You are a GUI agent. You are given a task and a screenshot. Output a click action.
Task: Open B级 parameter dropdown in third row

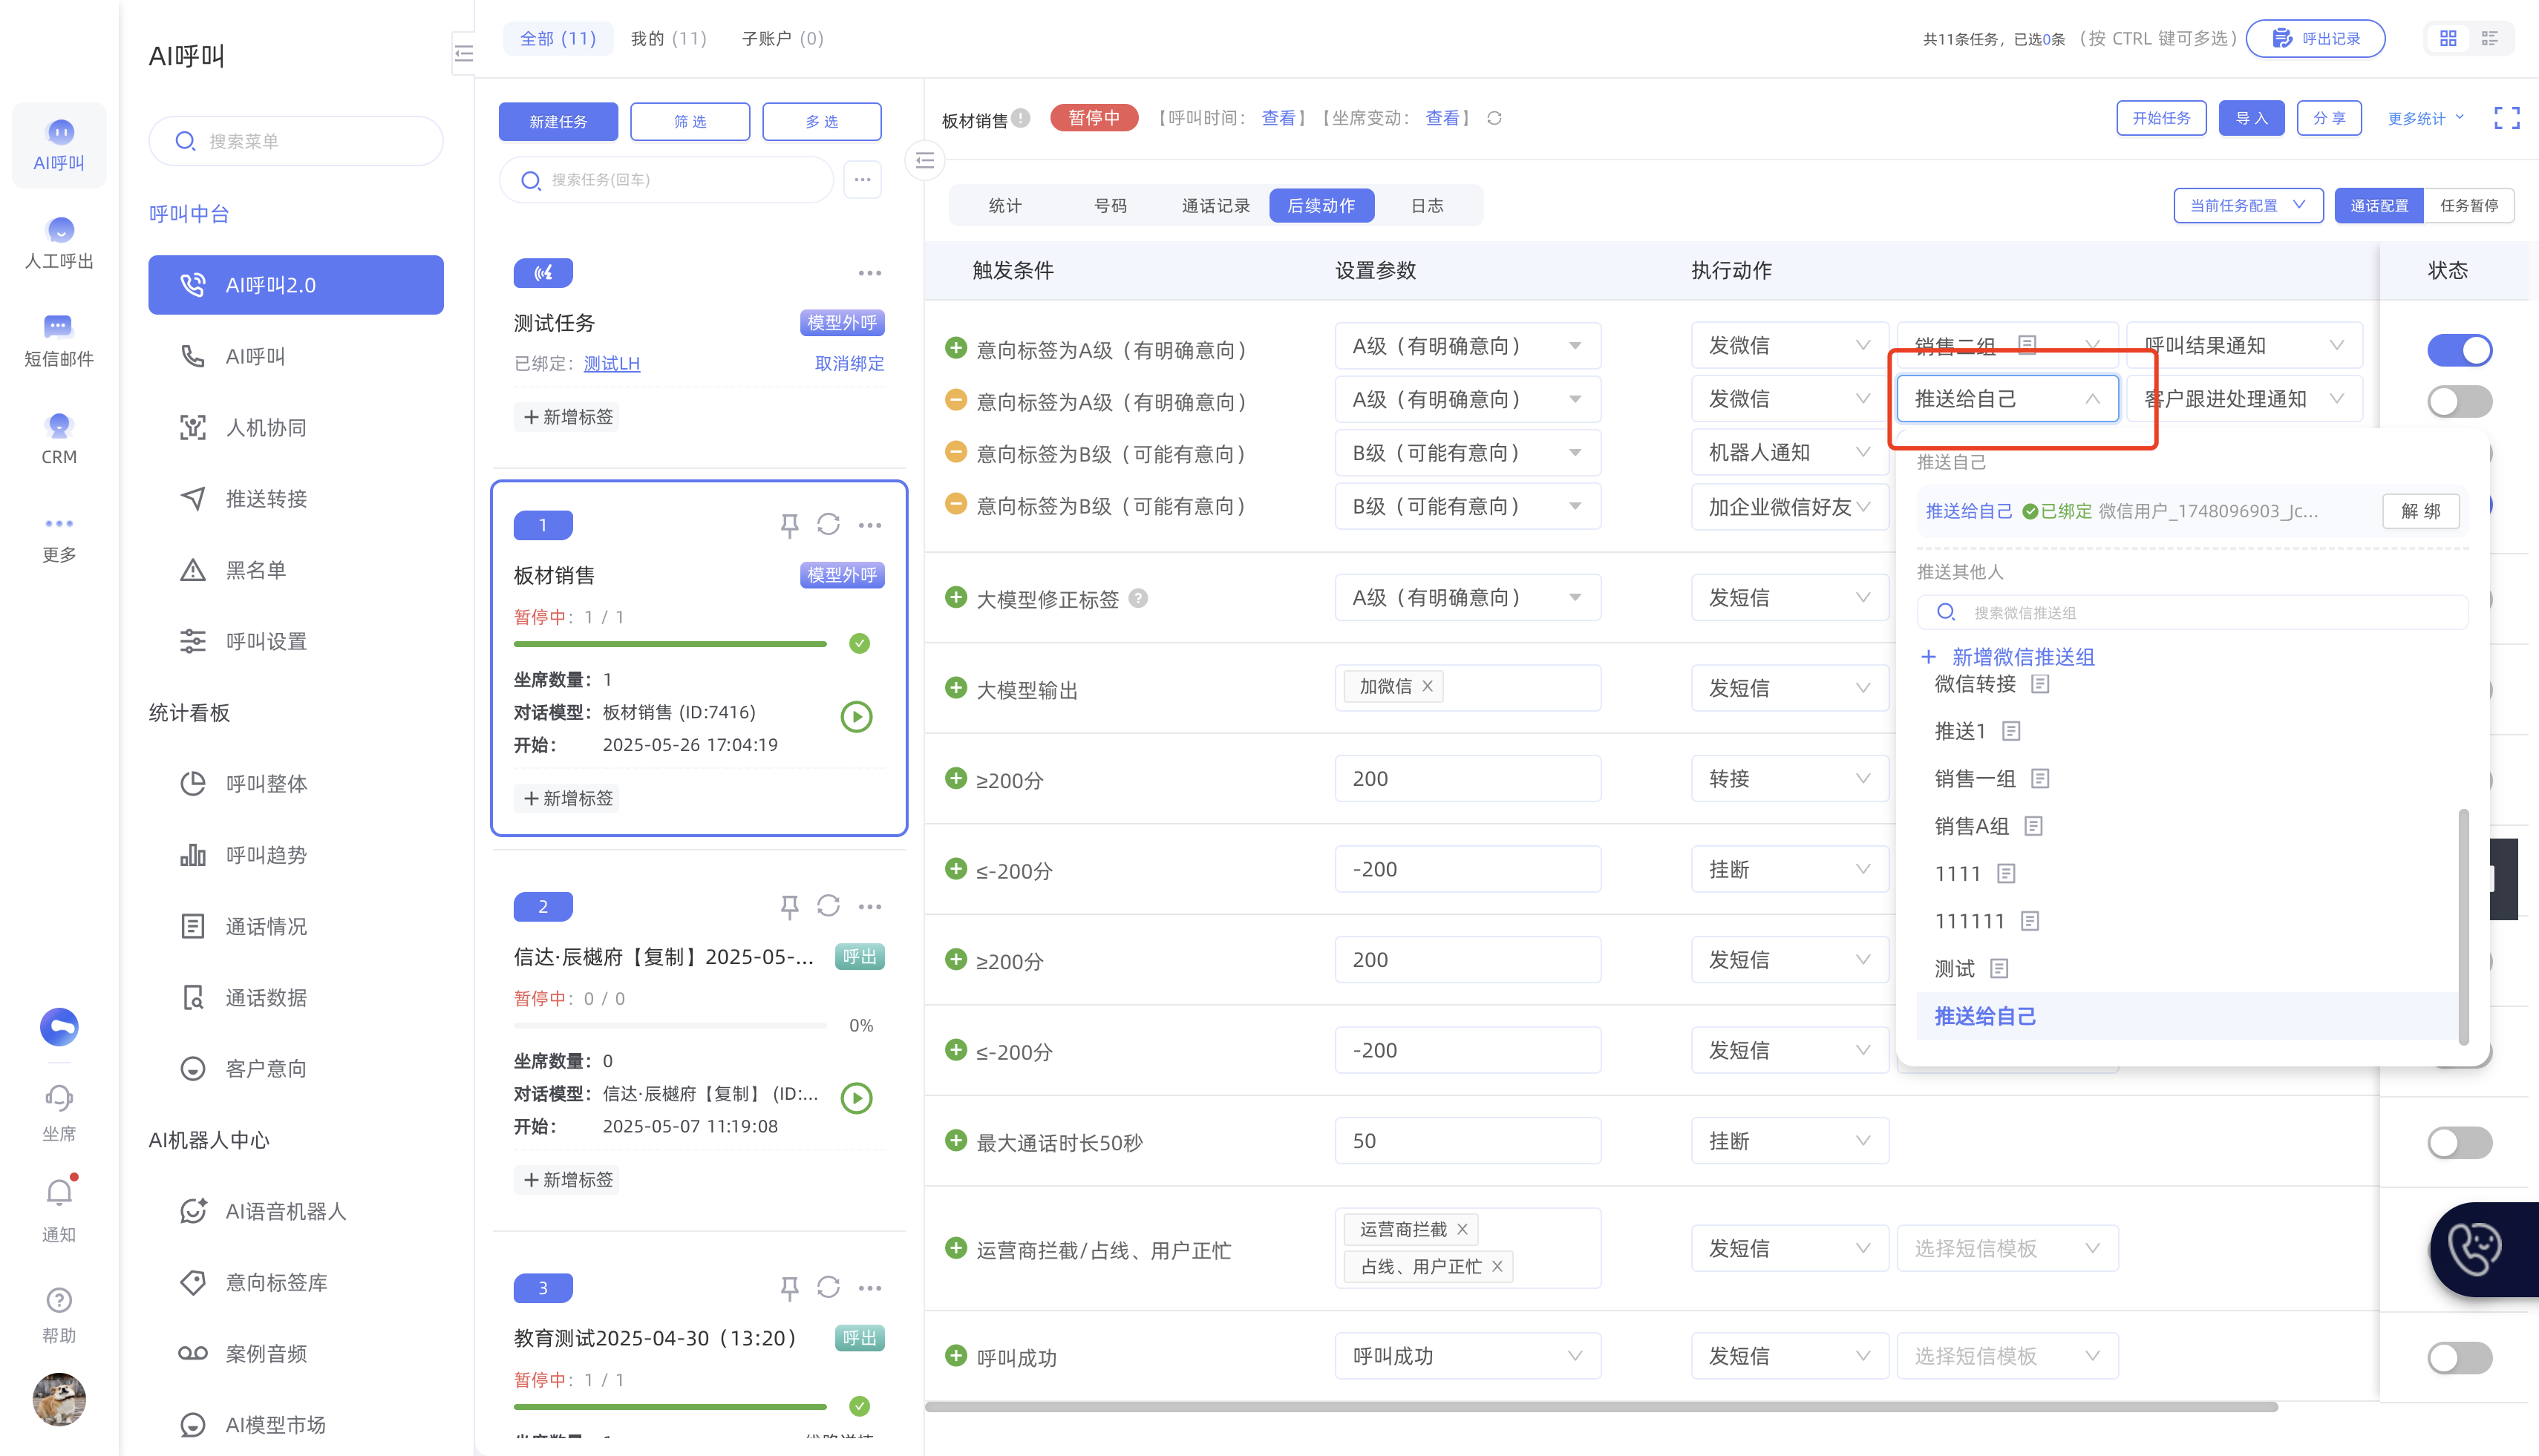[x=1468, y=453]
